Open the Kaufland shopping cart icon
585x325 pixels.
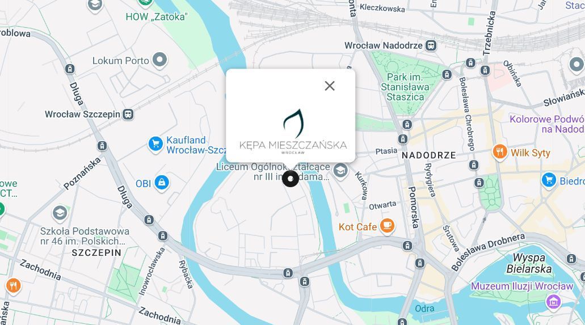(x=155, y=144)
